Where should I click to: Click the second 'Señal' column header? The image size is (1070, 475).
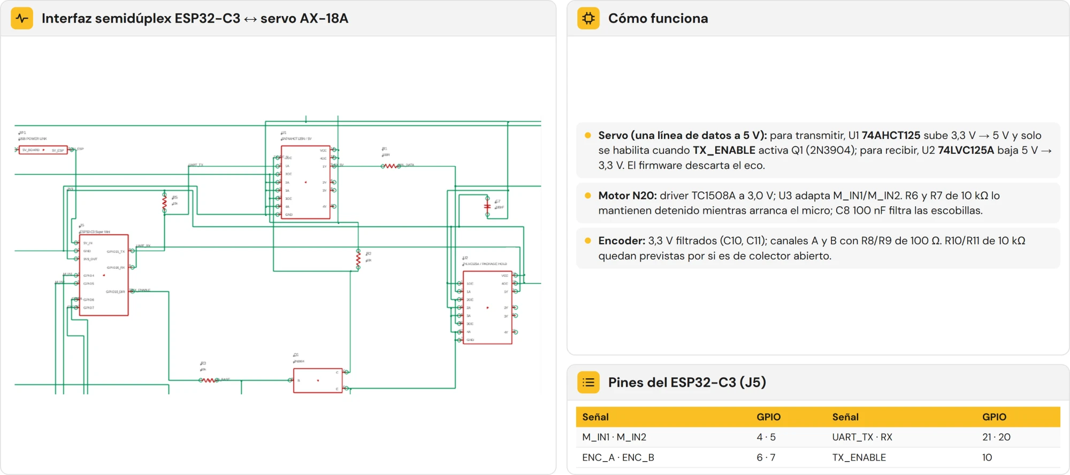845,417
